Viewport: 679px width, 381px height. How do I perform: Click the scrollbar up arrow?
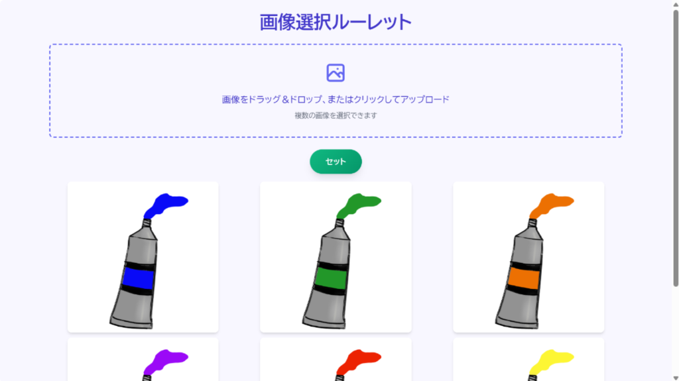point(676,3)
